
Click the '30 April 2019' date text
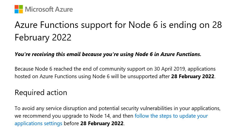(169, 69)
